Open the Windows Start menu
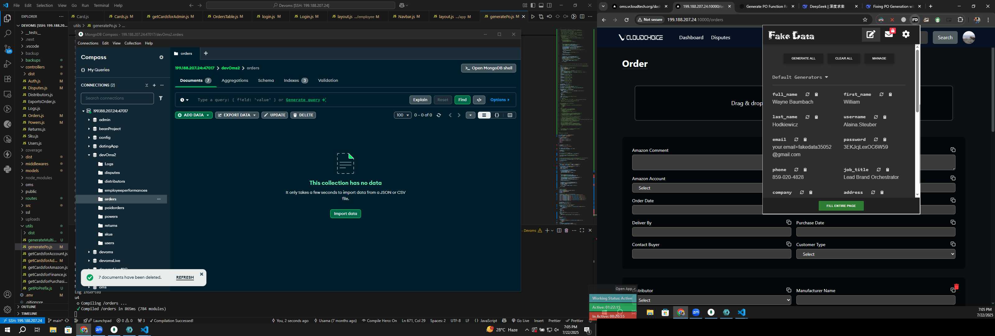The height and width of the screenshot is (336, 995). (7, 330)
